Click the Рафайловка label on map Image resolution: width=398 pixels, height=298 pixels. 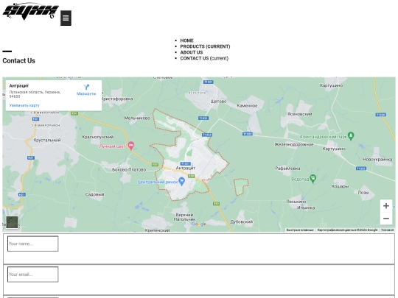[288, 168]
